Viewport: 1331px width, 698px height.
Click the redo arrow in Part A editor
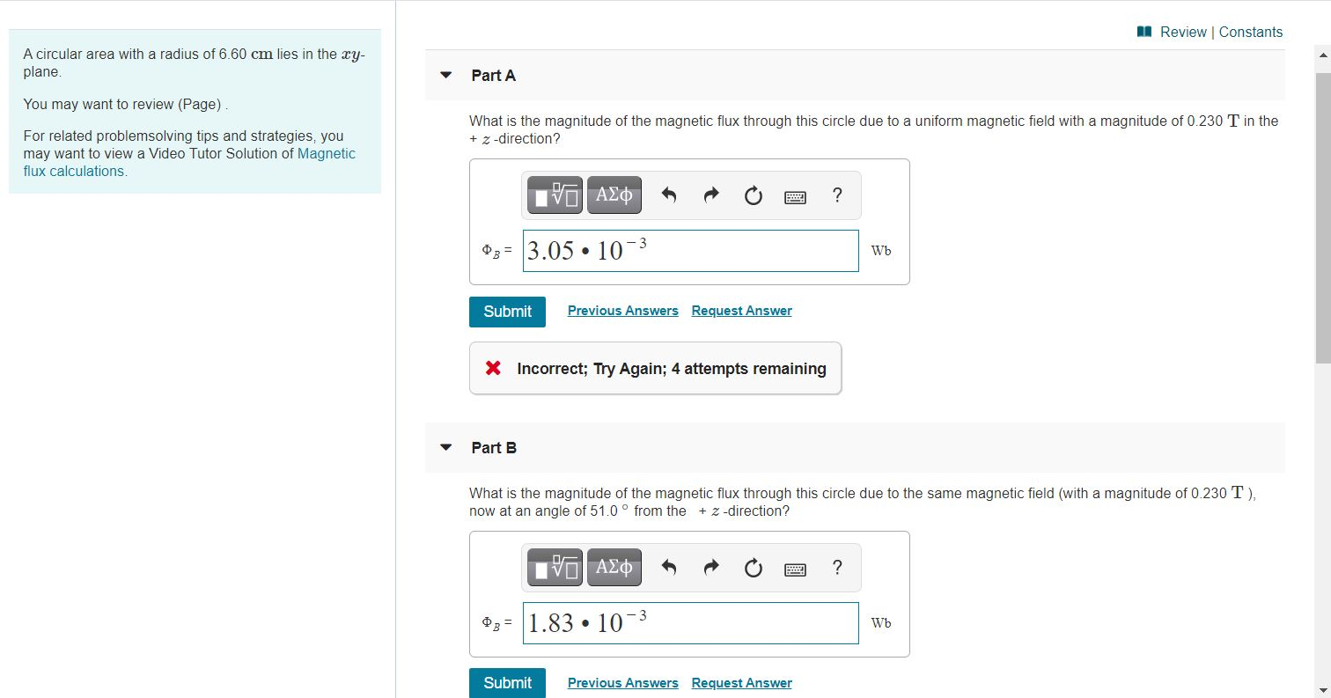(710, 195)
